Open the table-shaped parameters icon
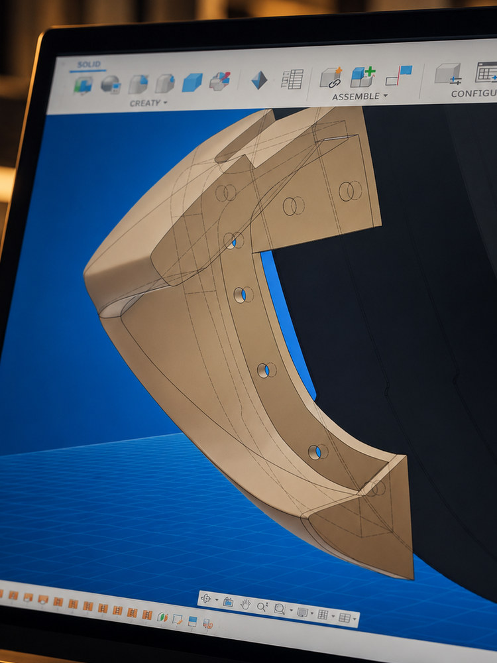497x663 pixels. coord(292,79)
